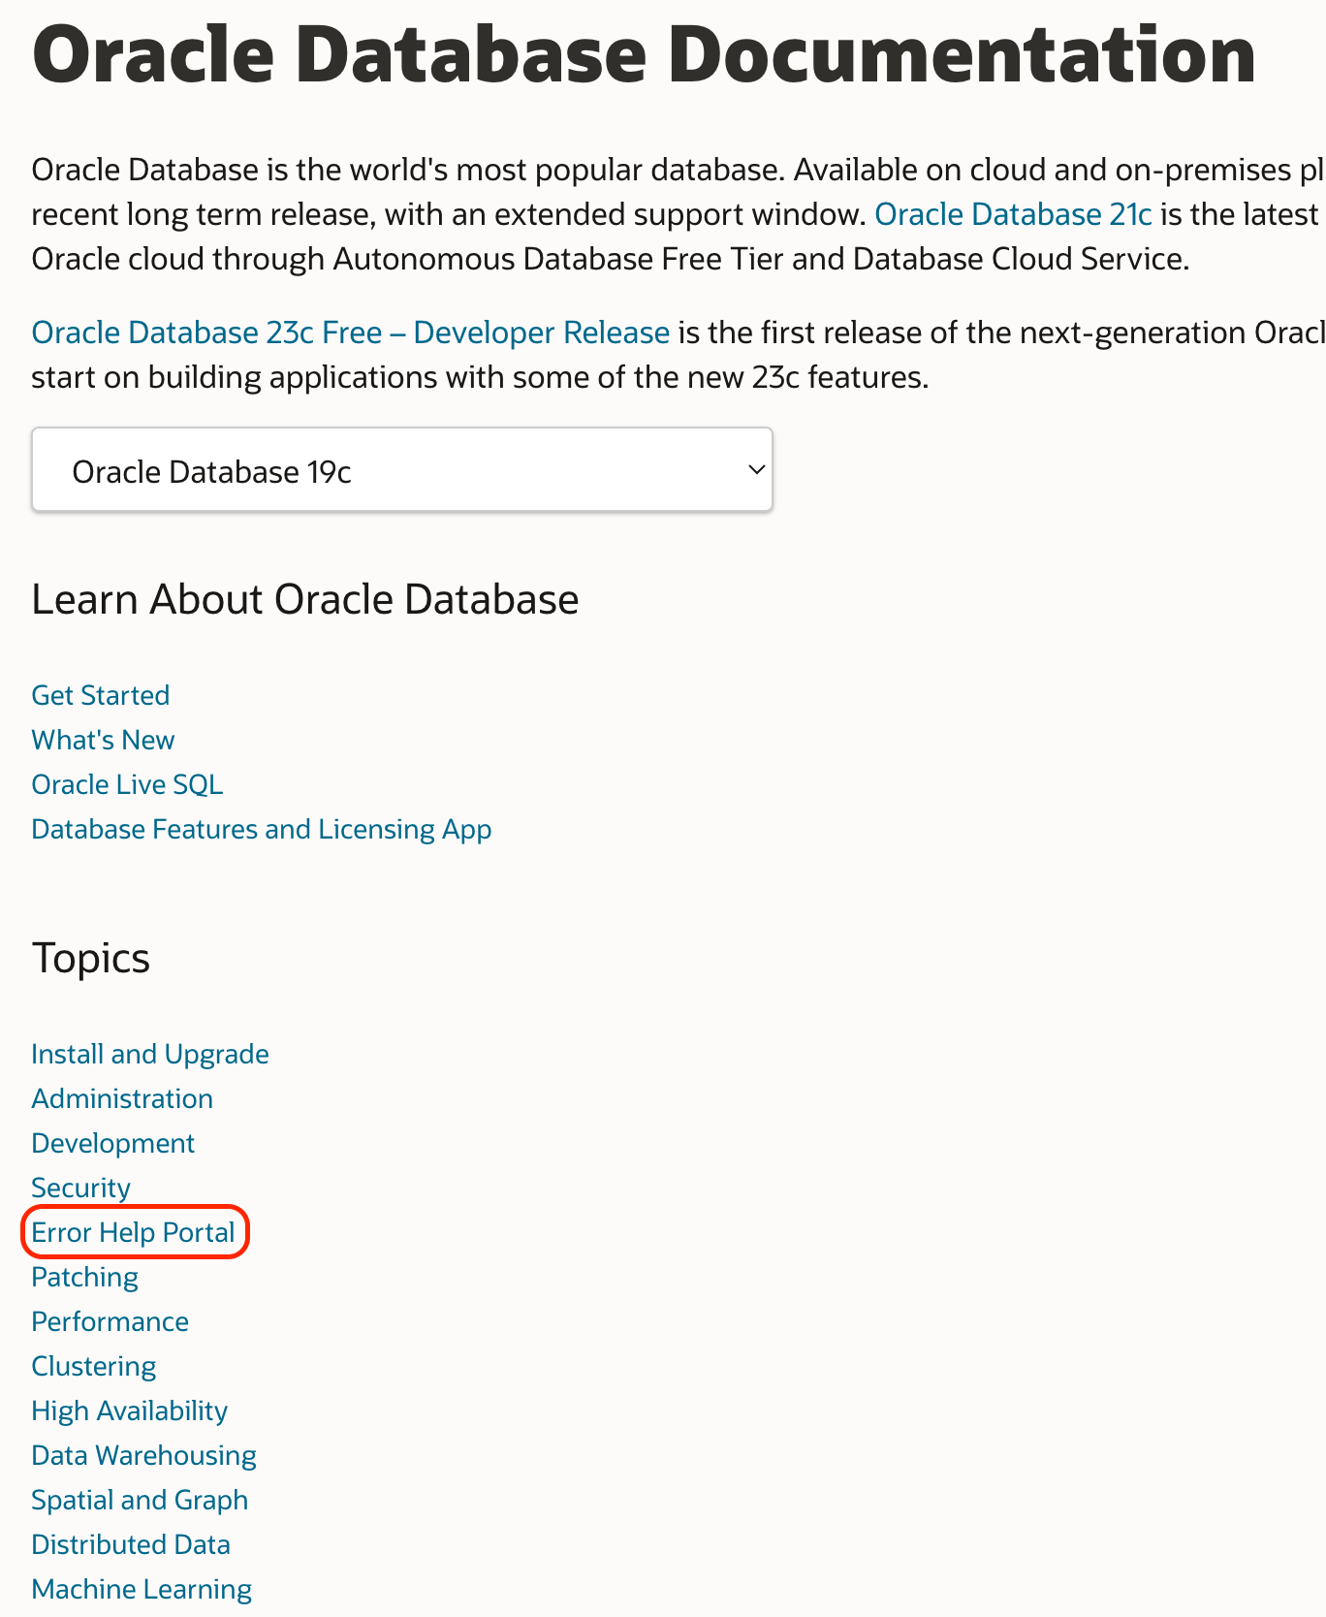Viewport: 1326px width, 1617px height.
Task: Click the Get Started link
Action: coord(100,695)
